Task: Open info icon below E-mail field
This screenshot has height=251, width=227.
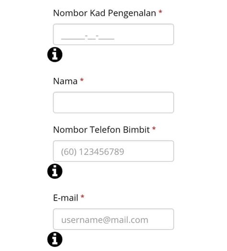Action: (55, 239)
